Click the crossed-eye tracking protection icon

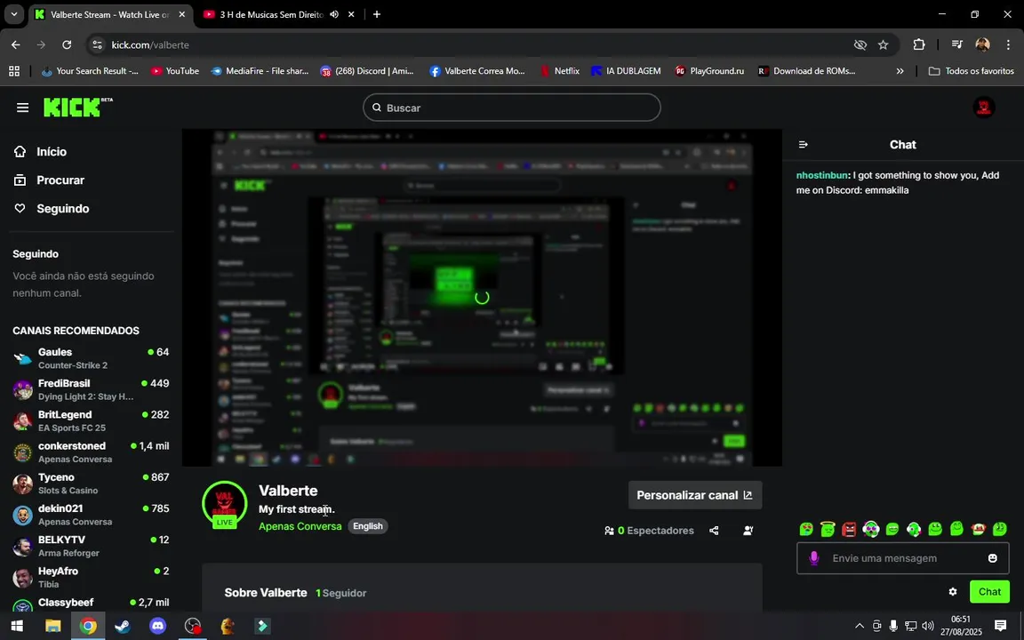coord(860,44)
